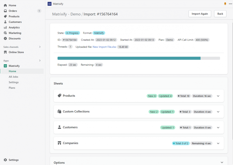Click the Back button
Image resolution: width=233 pixels, height=165 pixels.
(x=220, y=14)
